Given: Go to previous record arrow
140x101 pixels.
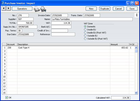Looking at the screenshot, I should pos(4,8).
